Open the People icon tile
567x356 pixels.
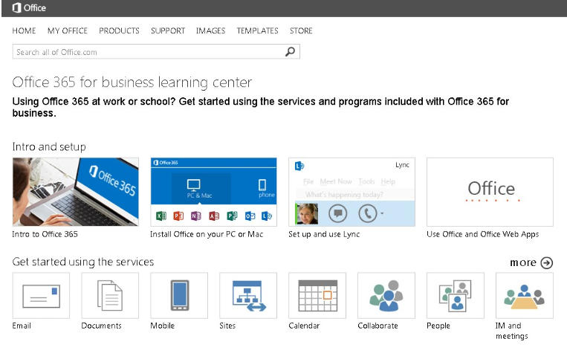(456, 296)
